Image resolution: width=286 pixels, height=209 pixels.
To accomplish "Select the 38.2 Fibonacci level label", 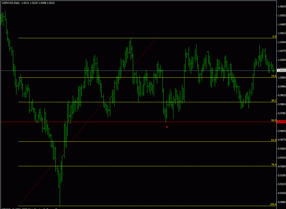I will click(274, 101).
